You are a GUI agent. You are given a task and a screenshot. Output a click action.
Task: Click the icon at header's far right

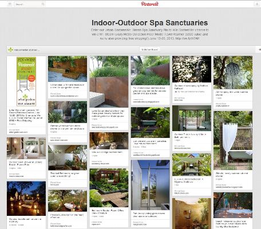pyautogui.click(x=256, y=4)
